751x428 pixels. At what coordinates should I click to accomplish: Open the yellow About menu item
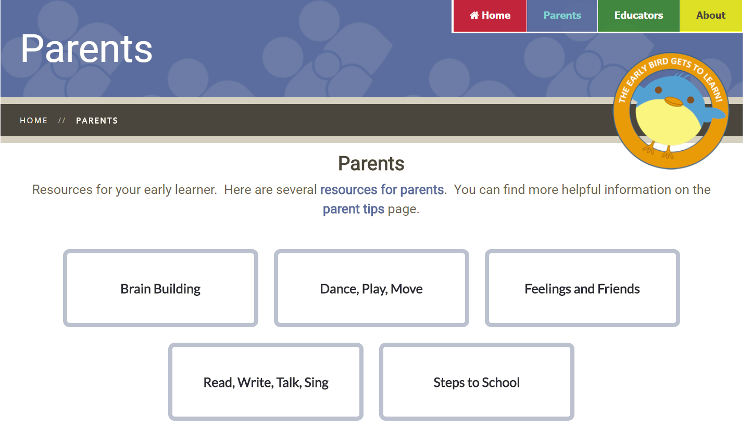(711, 16)
